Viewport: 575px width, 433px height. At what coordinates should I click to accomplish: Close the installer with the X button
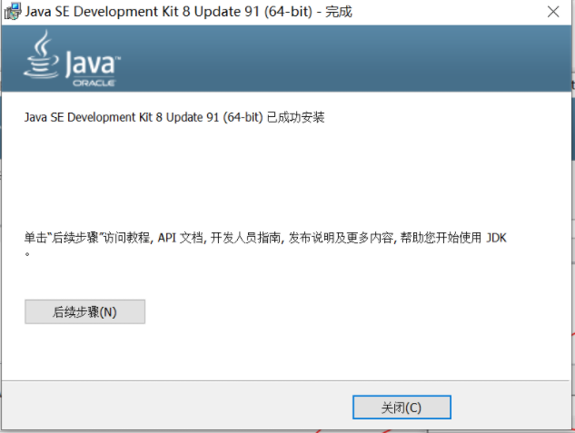coord(553,12)
